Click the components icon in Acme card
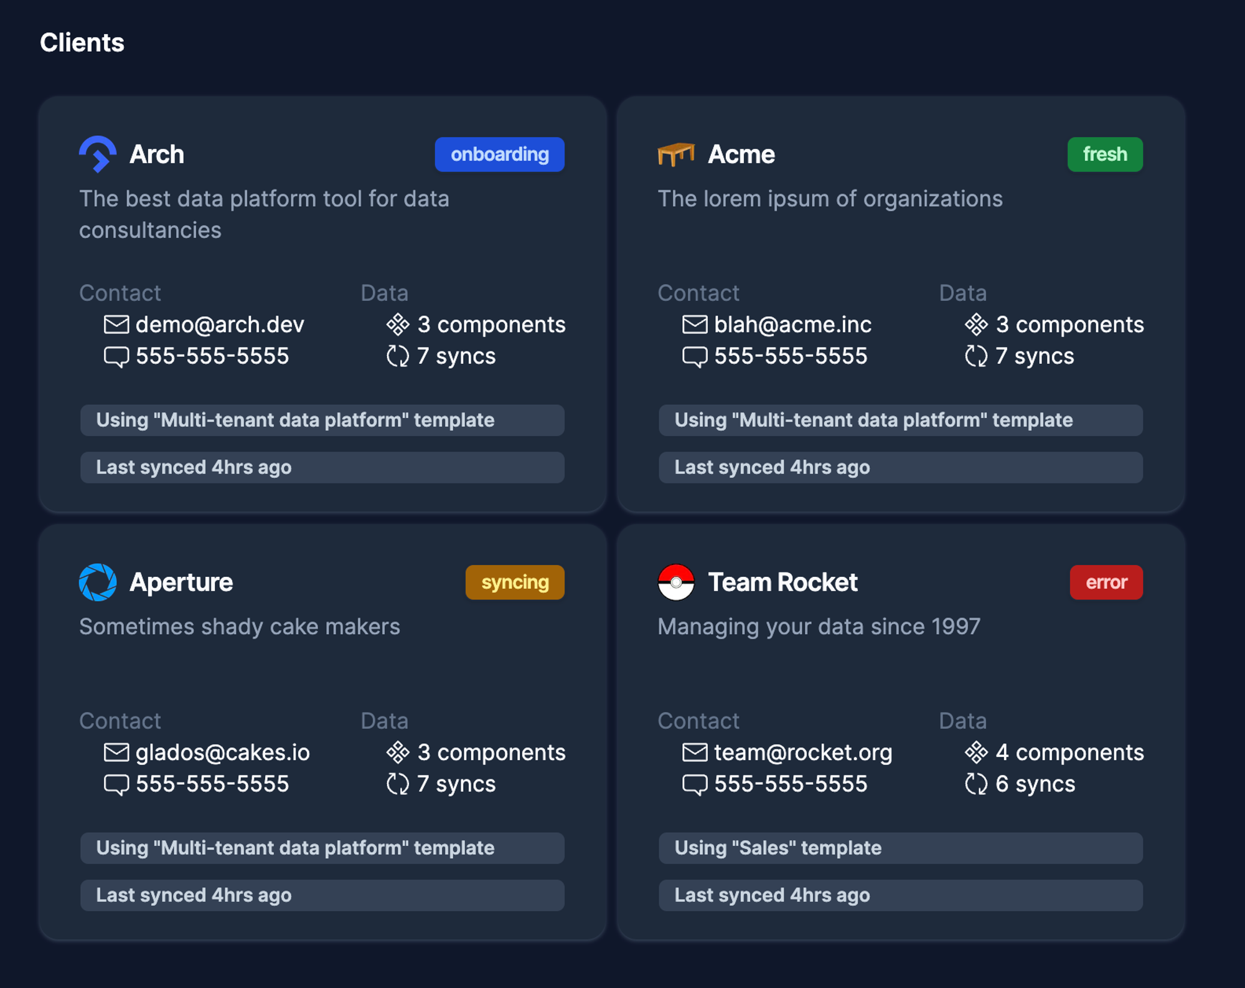 pyautogui.click(x=976, y=325)
